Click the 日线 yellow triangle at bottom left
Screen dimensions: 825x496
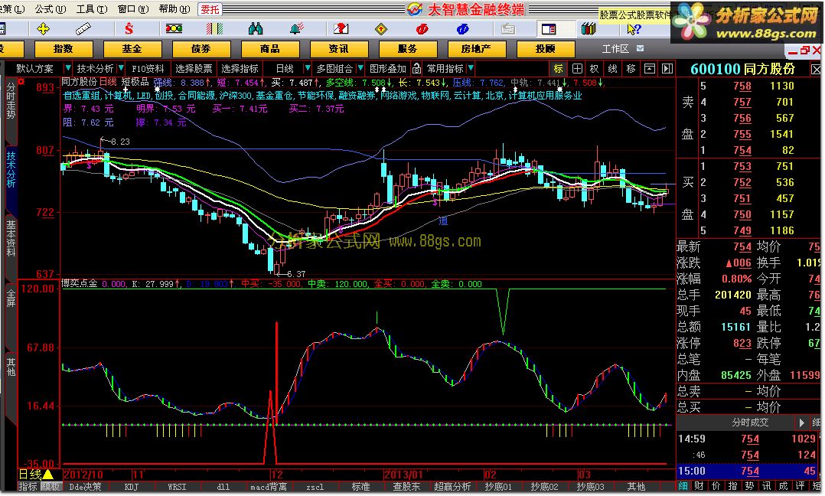(48, 475)
